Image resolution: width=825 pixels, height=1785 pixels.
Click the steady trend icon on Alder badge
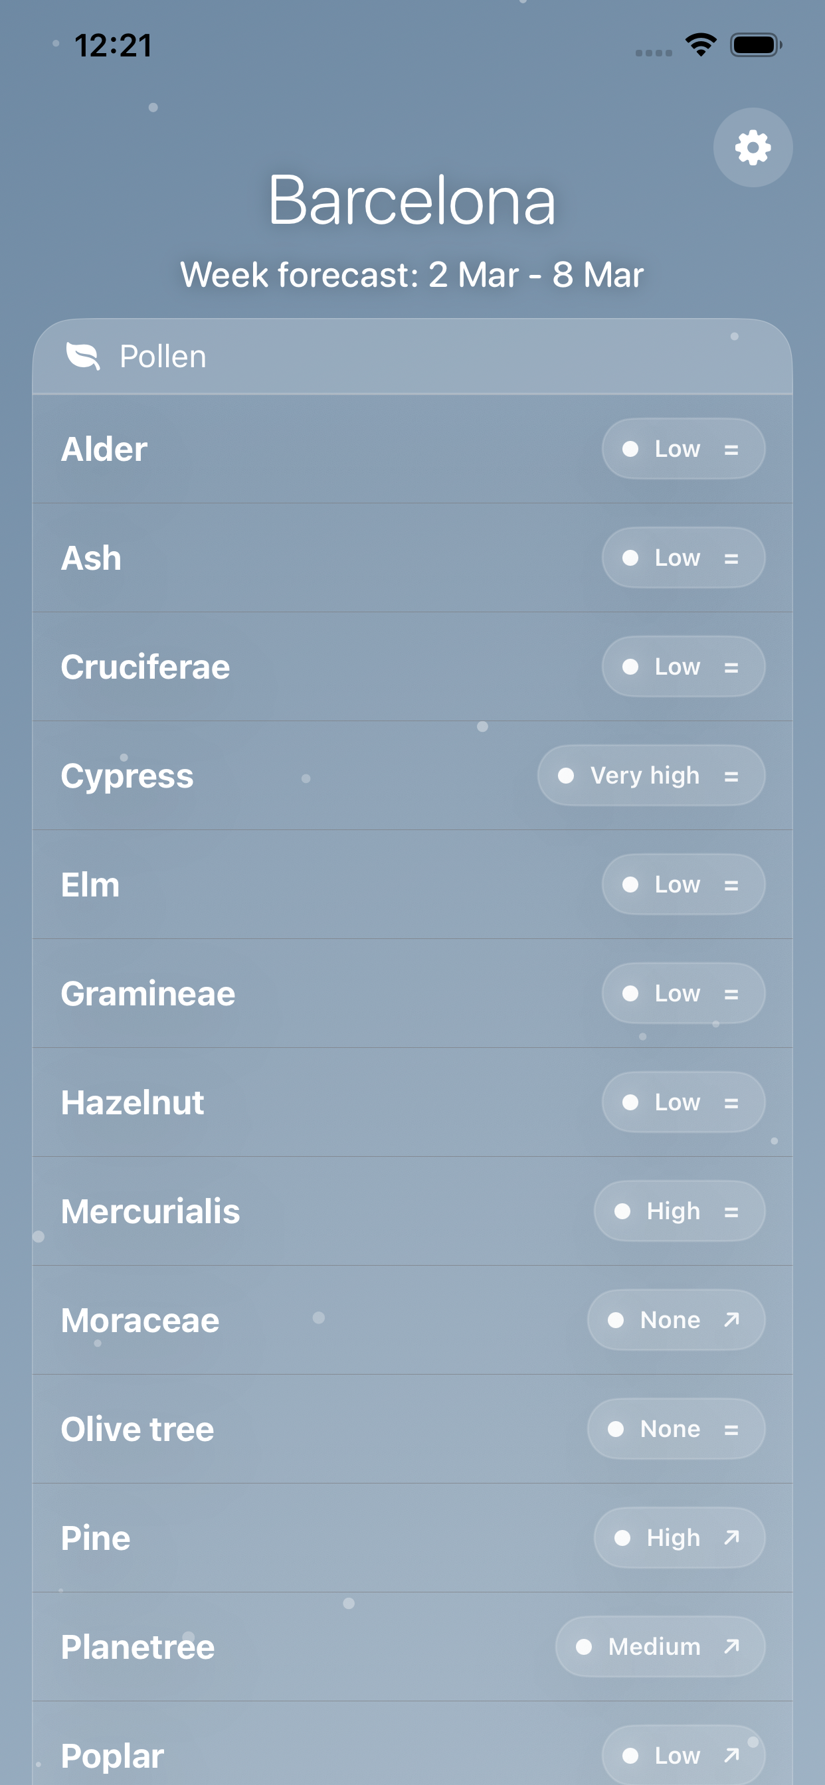(732, 449)
